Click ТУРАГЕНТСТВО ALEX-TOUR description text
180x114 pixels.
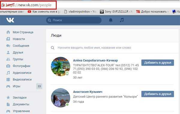pyautogui.click(x=106, y=69)
